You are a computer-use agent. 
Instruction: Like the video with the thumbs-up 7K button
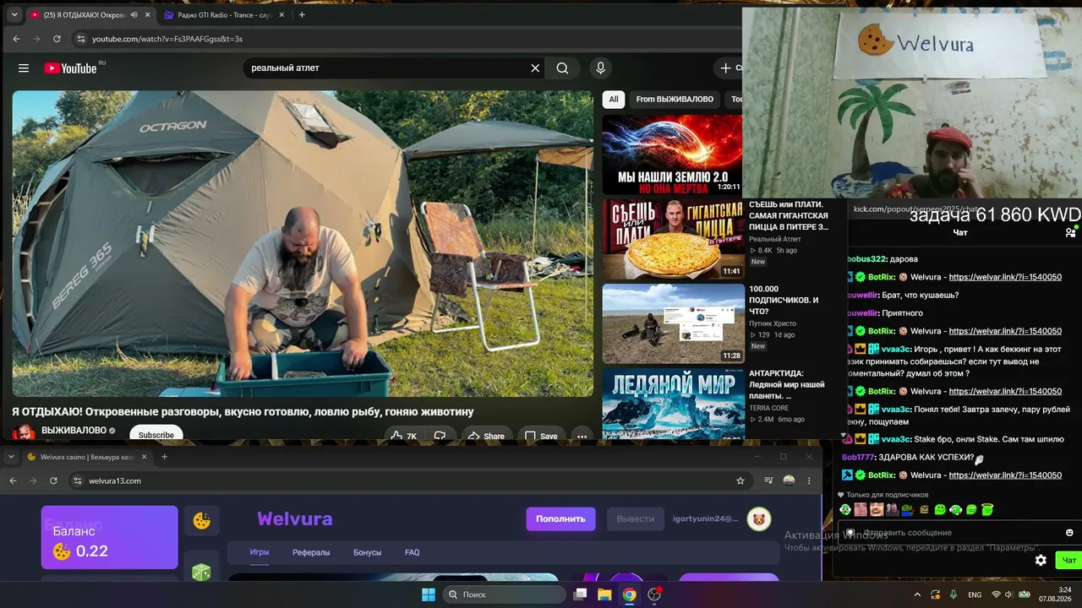click(403, 436)
